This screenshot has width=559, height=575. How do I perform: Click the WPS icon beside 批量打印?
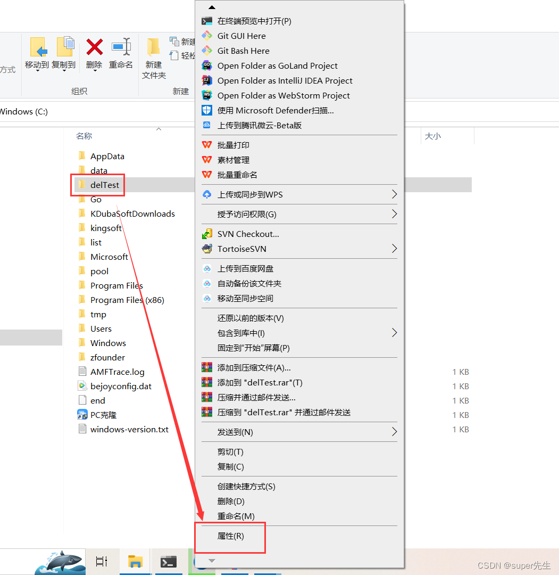coord(207,145)
